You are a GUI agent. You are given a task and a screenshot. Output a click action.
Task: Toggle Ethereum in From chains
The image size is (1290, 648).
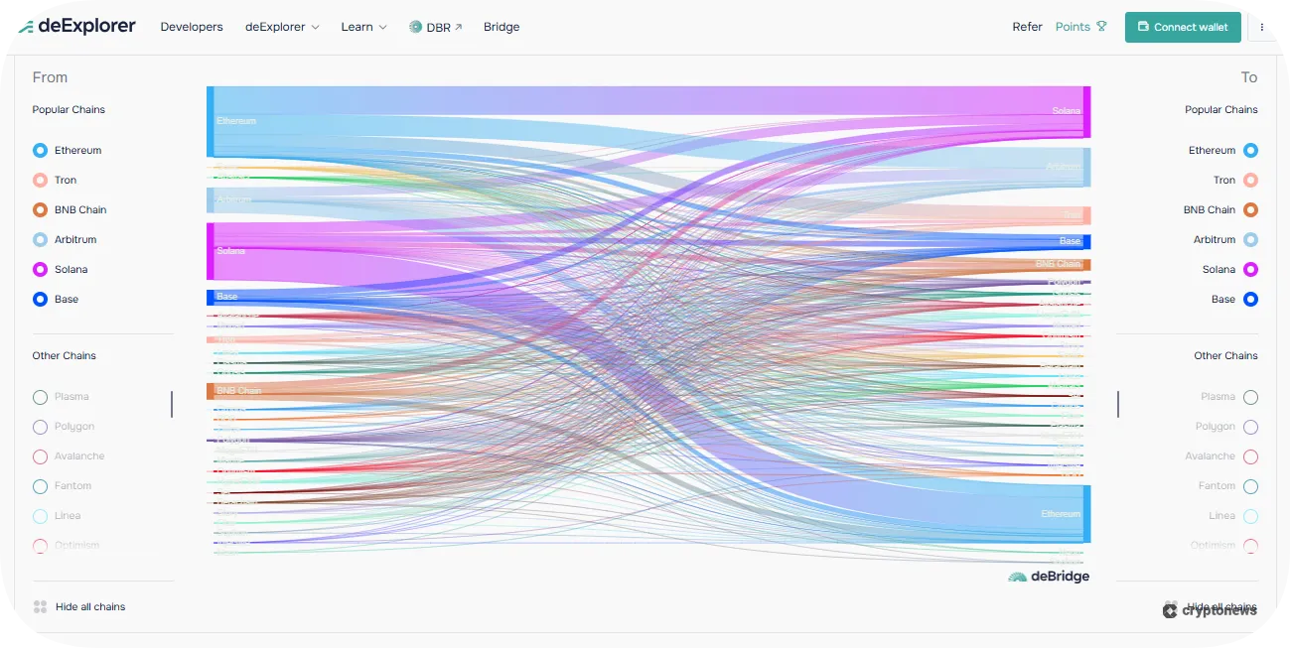coord(67,150)
